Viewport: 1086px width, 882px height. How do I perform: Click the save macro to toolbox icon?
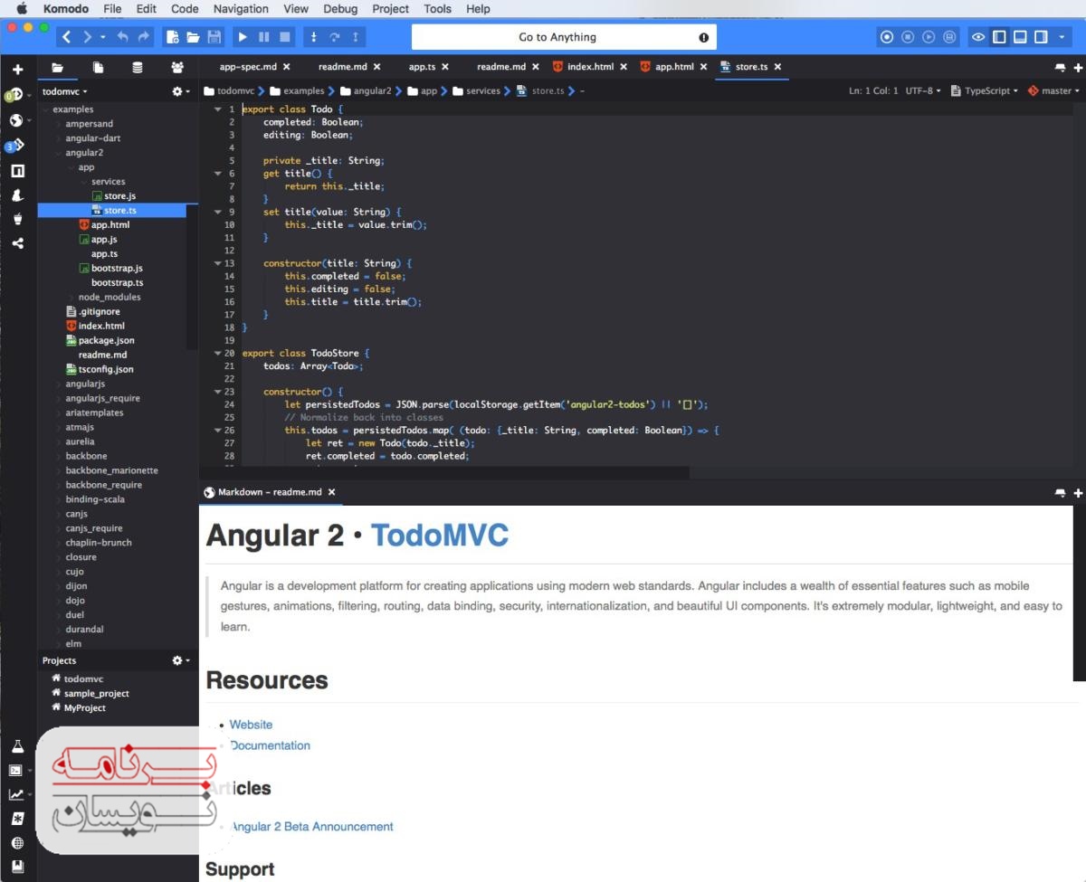[x=949, y=37]
